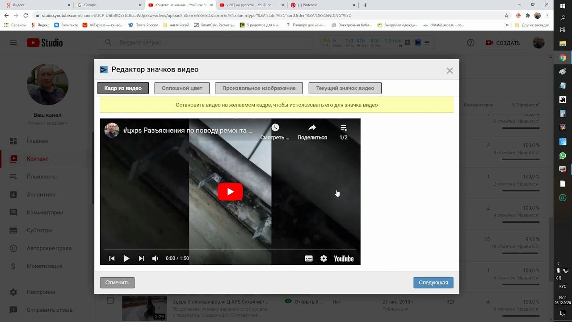Switch to the Google browser tab

pos(108,5)
